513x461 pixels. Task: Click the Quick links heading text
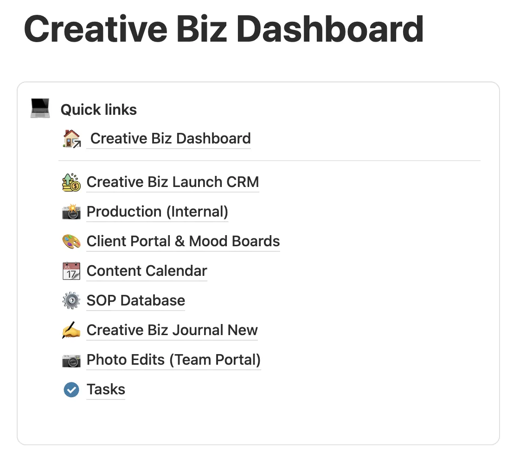tap(99, 110)
